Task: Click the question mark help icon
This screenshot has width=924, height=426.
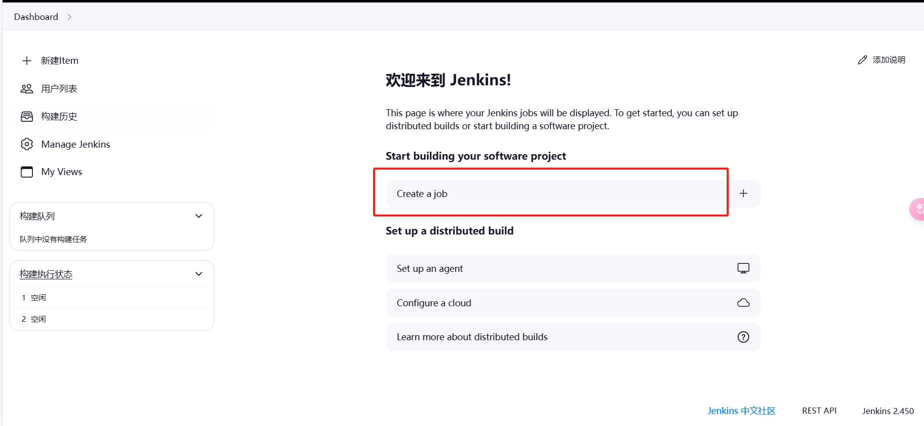Action: coord(744,337)
